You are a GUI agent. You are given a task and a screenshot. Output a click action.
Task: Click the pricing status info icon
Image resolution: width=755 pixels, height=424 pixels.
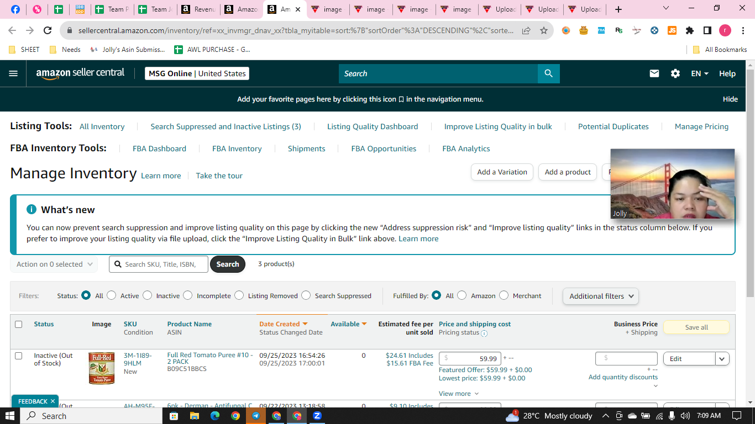coord(484,333)
